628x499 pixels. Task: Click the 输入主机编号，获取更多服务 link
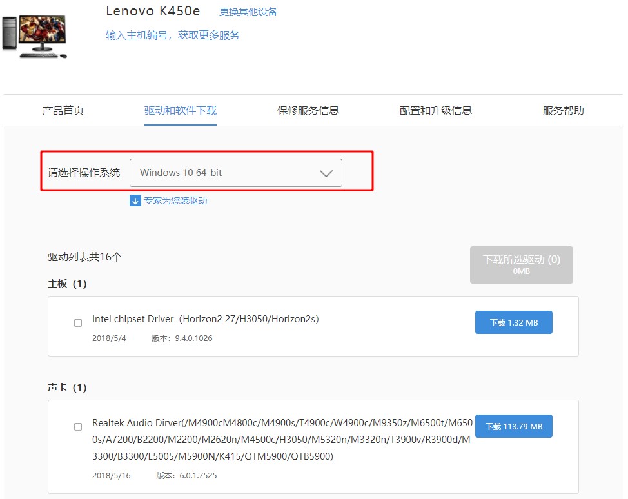173,35
